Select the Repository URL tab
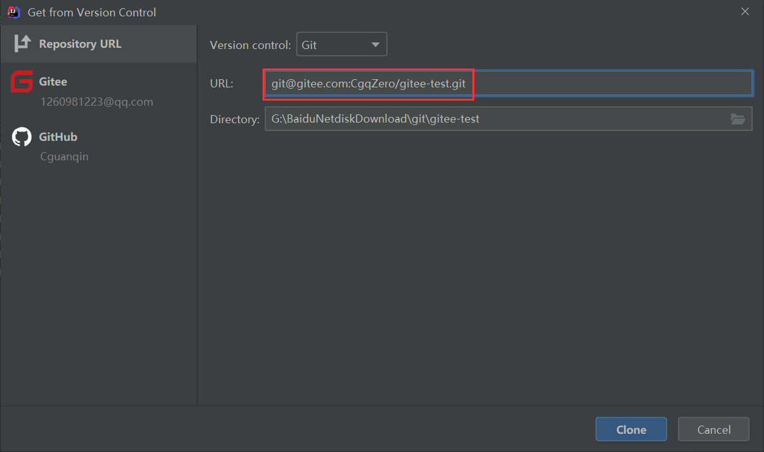This screenshot has width=764, height=452. (x=80, y=44)
